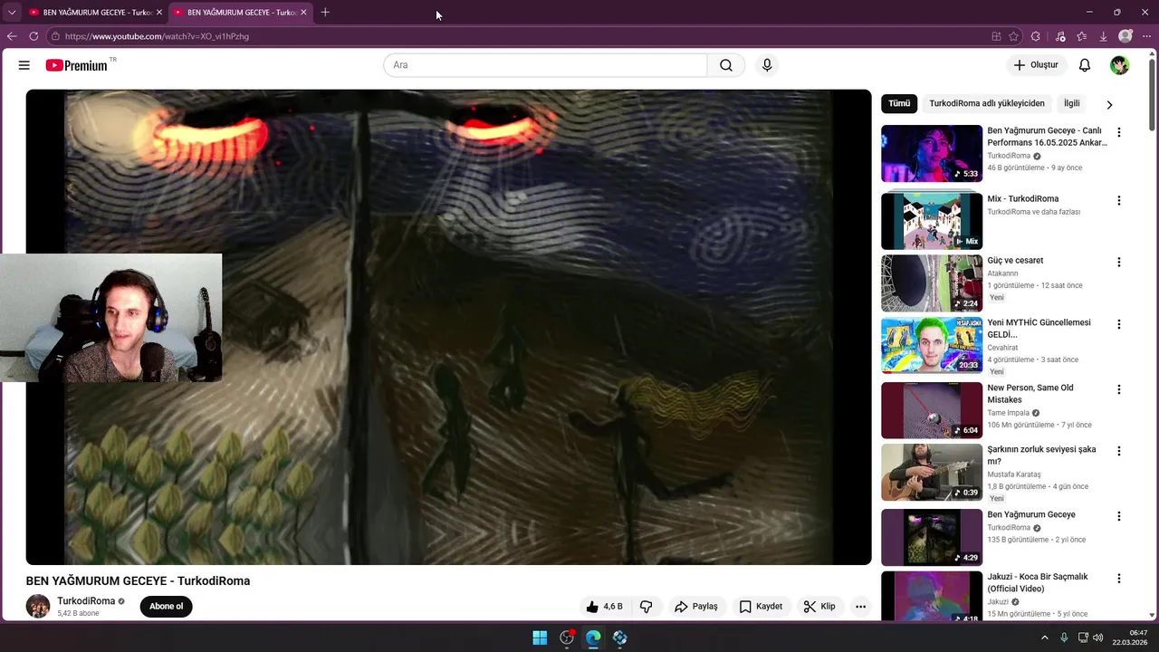Open more actions under the video
The width and height of the screenshot is (1159, 652).
pyautogui.click(x=860, y=607)
